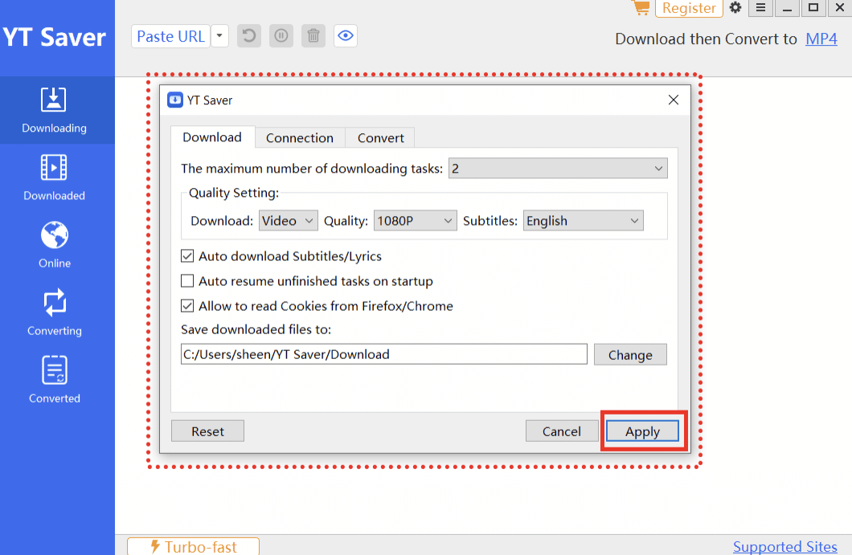852x555 pixels.
Task: Click the Turbo-fast button
Action: pos(194,546)
